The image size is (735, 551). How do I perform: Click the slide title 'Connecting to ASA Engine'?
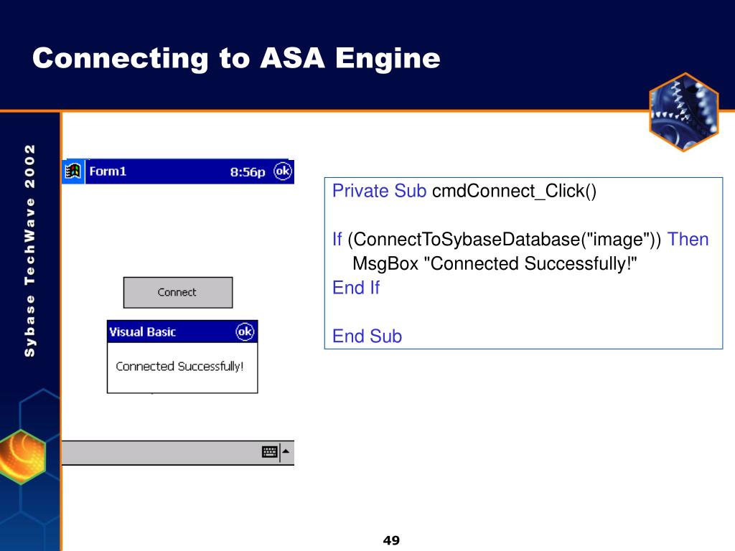click(x=236, y=59)
